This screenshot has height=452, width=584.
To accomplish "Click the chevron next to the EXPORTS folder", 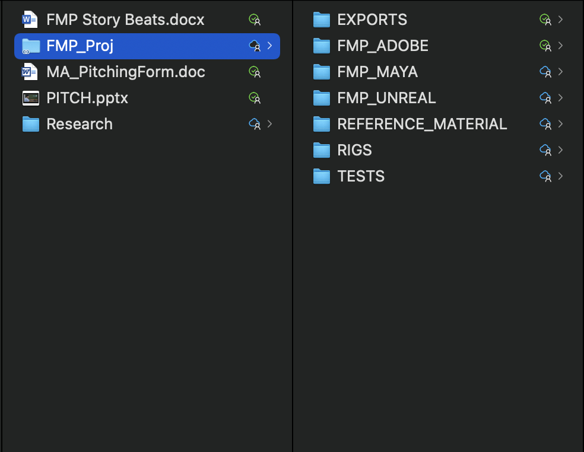I will pyautogui.click(x=560, y=20).
